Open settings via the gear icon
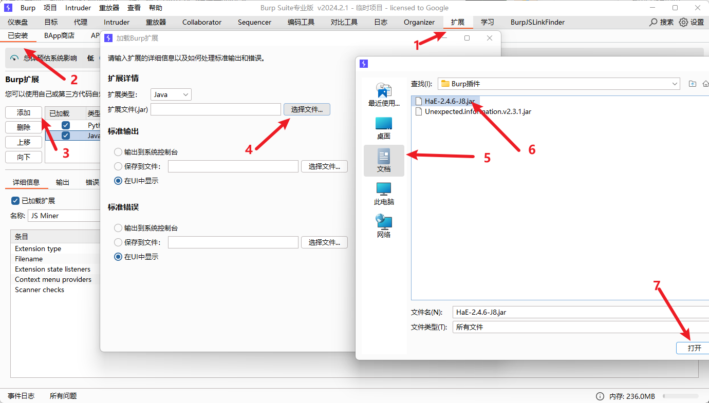 click(x=683, y=23)
